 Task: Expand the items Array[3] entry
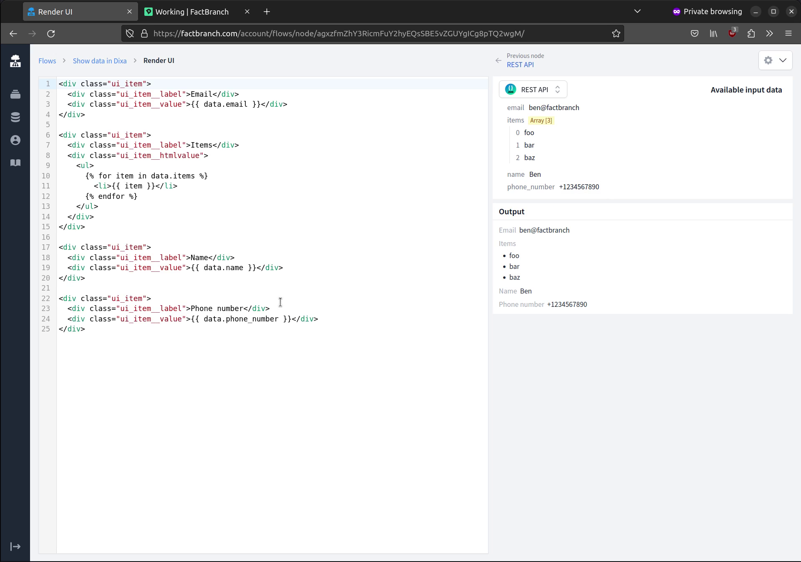tap(541, 120)
